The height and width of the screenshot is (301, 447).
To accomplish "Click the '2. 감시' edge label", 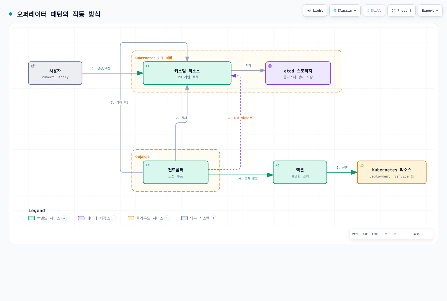I will [181, 118].
